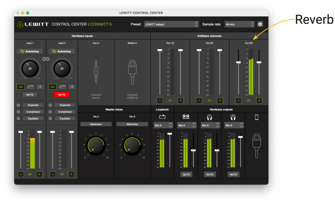The image size is (335, 203).
Task: Click the Loopback icon
Action: click(x=162, y=117)
